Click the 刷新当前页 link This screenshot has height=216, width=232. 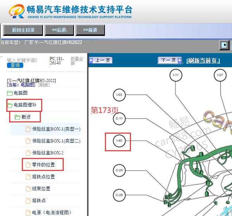click(x=203, y=61)
